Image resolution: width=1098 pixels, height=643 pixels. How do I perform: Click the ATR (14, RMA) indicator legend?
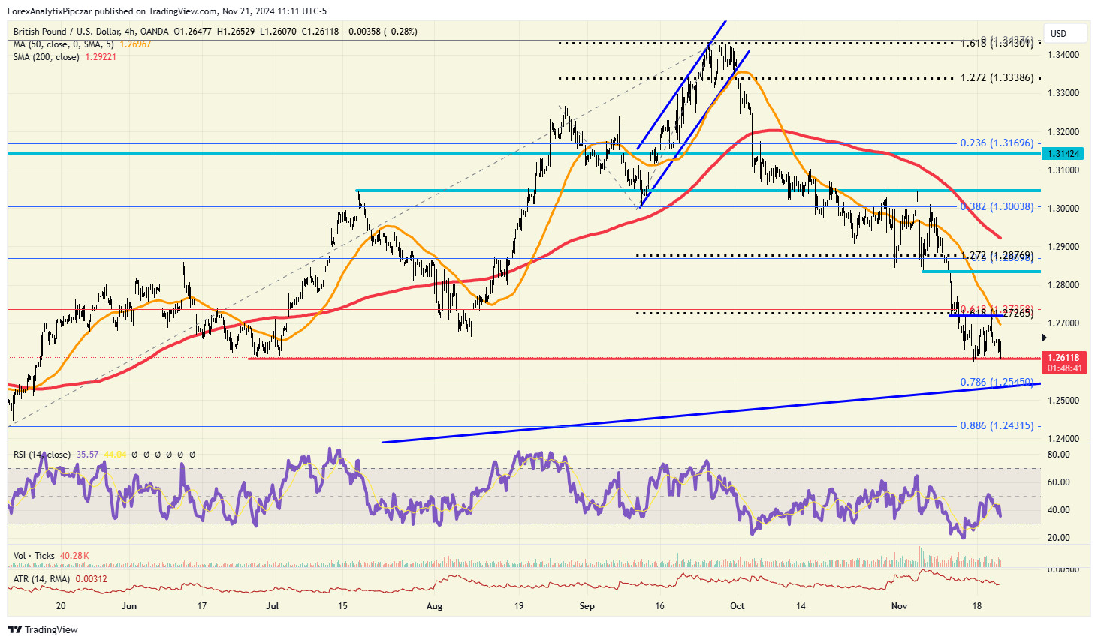tap(41, 579)
